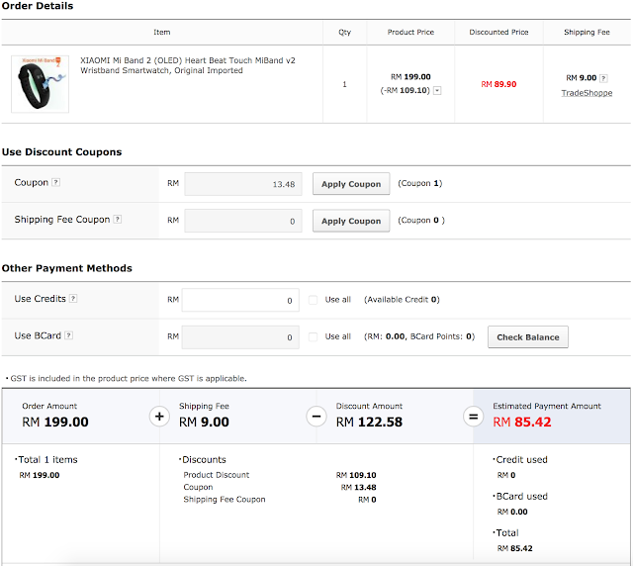The image size is (633, 566).
Task: Click the Coupon amount input field
Action: 242,184
